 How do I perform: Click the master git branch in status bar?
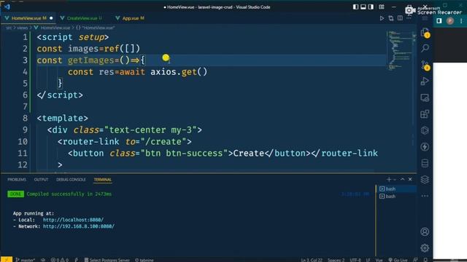pyautogui.click(x=26, y=260)
